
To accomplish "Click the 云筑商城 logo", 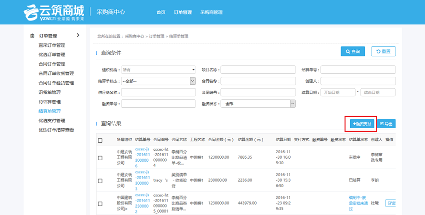I will tap(54, 12).
